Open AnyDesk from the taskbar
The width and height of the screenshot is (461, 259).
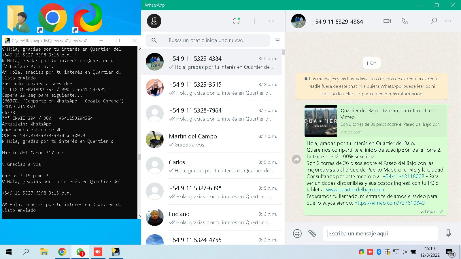tap(98, 252)
